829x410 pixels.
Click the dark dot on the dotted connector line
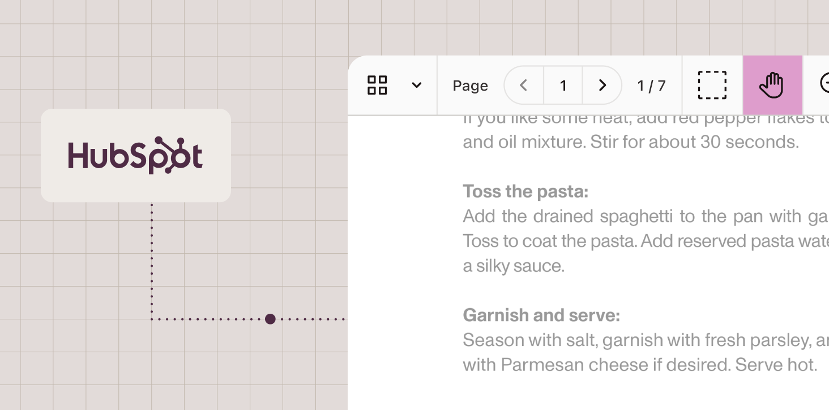[x=270, y=319]
